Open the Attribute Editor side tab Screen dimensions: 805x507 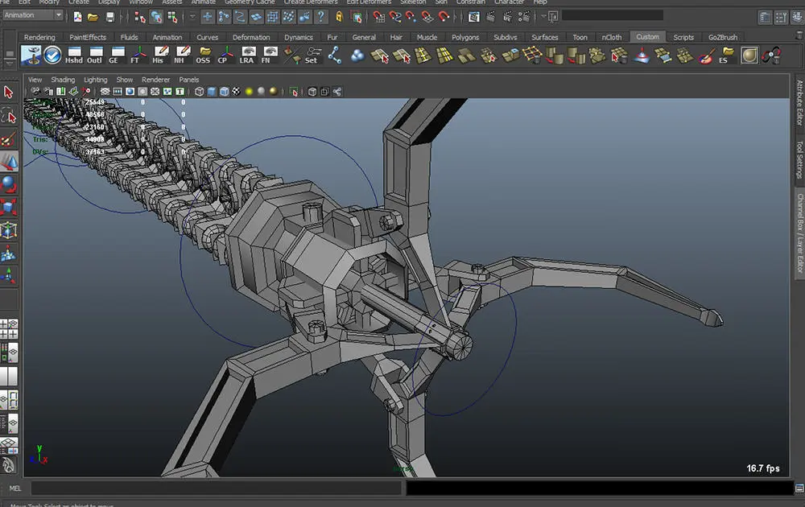pos(799,102)
